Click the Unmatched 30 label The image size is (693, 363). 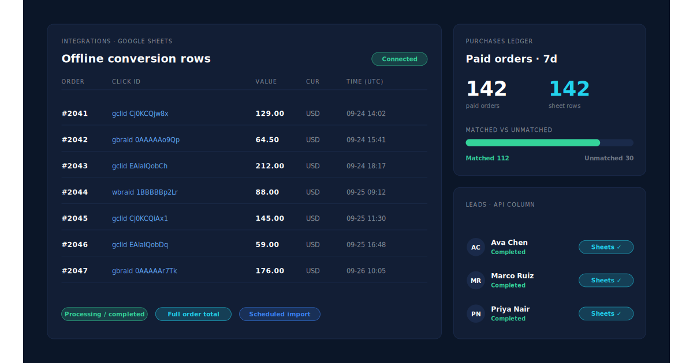(609, 158)
